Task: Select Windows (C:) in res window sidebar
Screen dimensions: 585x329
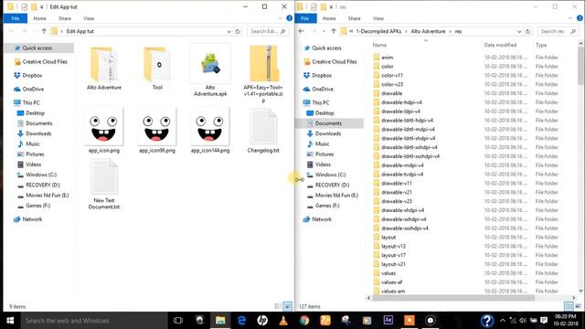Action: (x=331, y=175)
